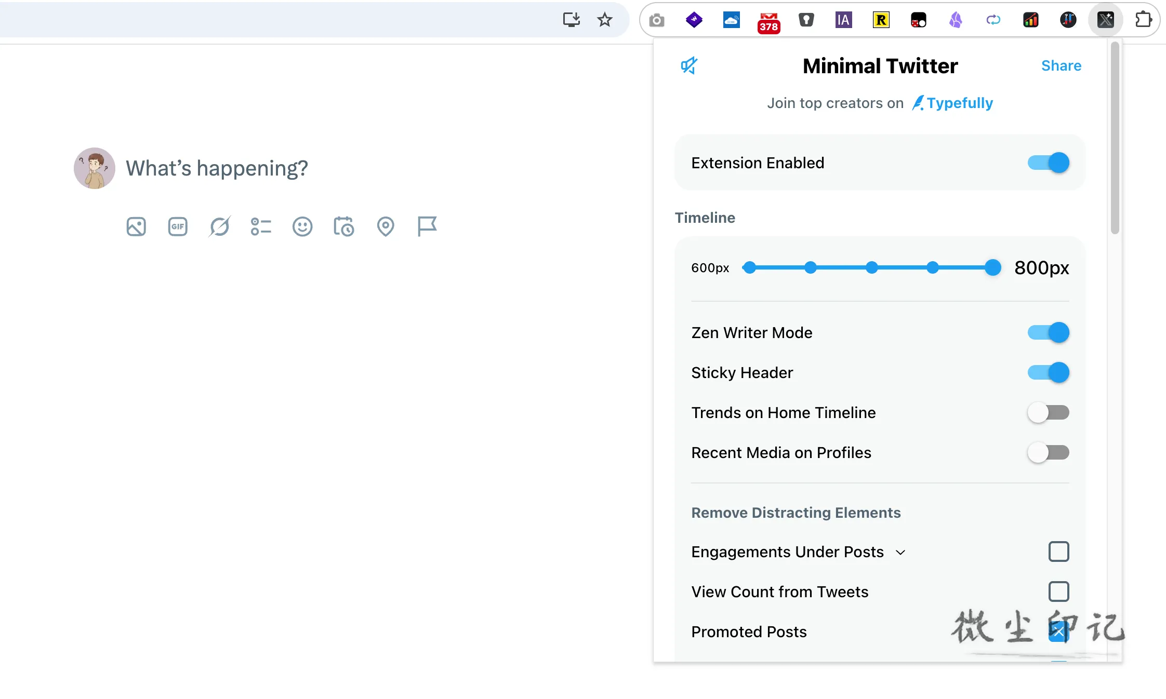Disable Zen Writer Mode
Viewport: 1166px width, 699px height.
coord(1048,333)
